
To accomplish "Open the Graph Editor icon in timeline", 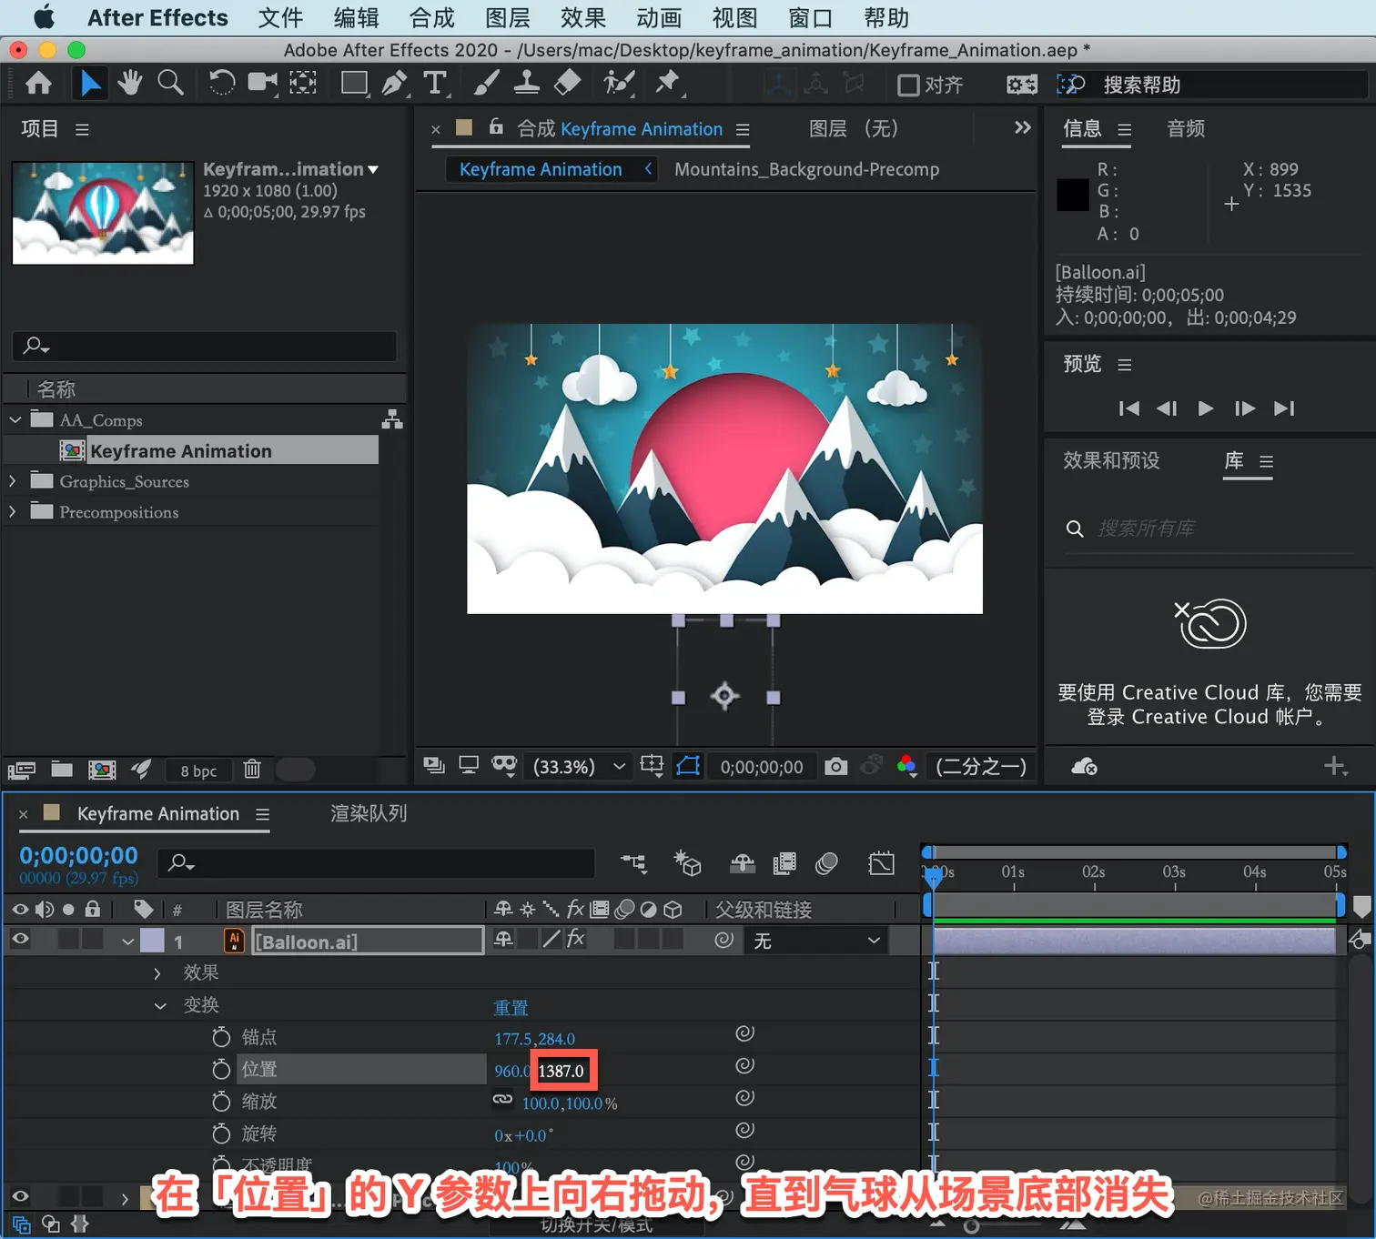I will point(881,863).
